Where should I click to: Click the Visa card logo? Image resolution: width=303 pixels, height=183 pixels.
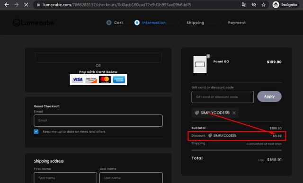pyautogui.click(x=78, y=79)
